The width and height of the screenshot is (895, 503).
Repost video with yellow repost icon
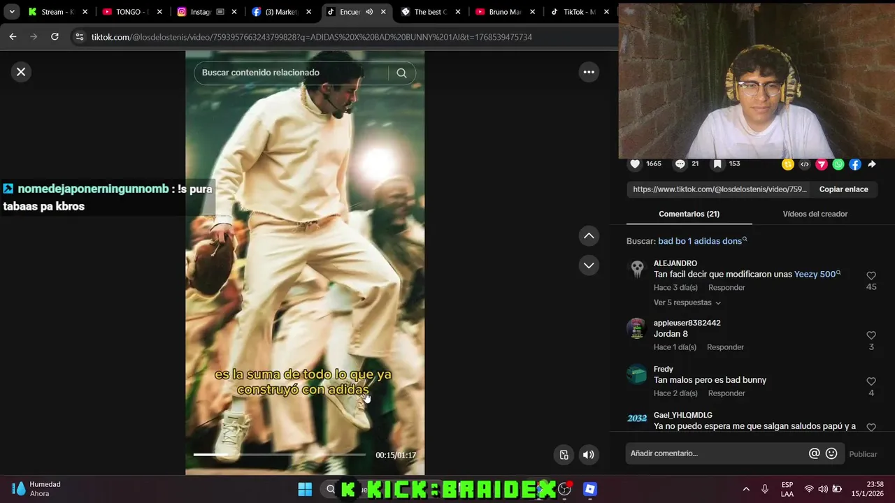tap(788, 164)
